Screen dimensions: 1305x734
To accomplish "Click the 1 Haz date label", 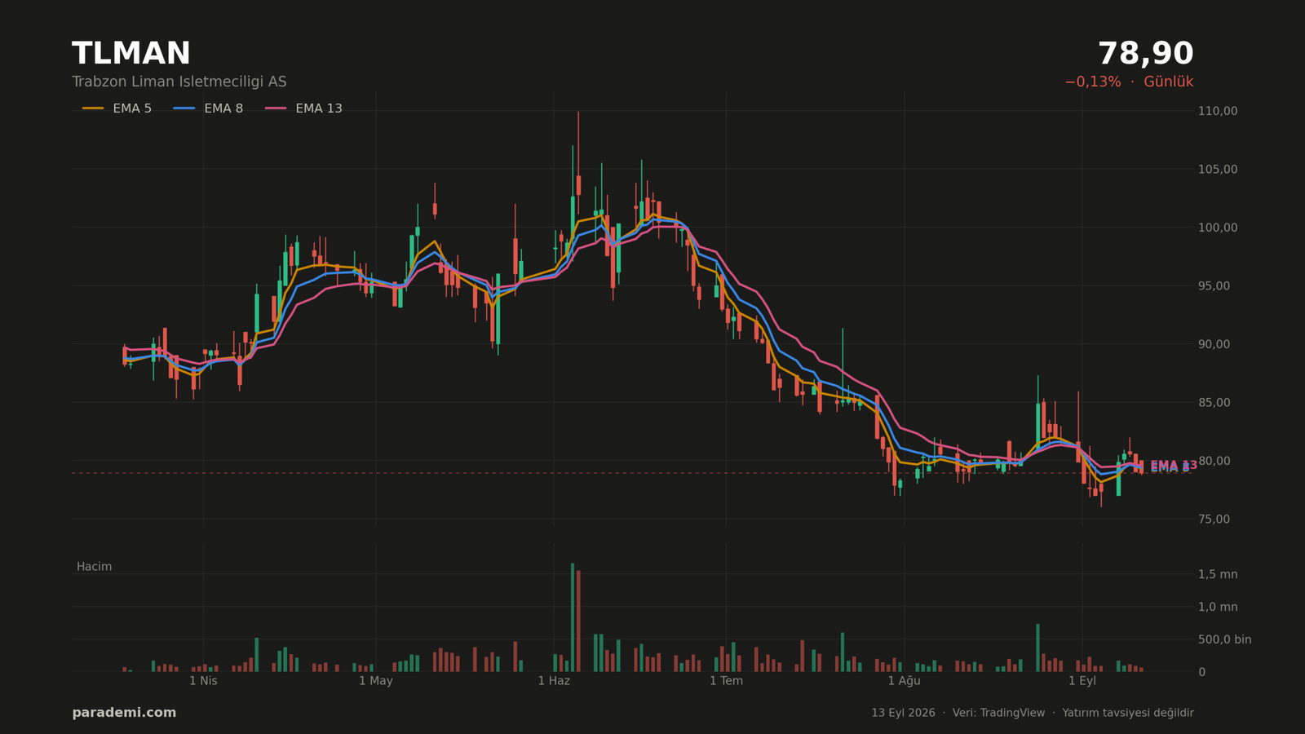I will [554, 681].
